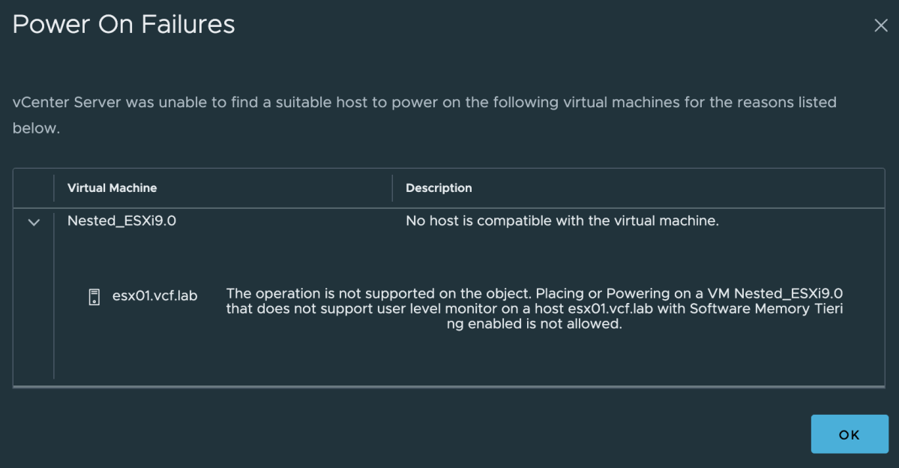The height and width of the screenshot is (468, 899).
Task: Sort by the Virtual Machine column header
Action: 112,188
